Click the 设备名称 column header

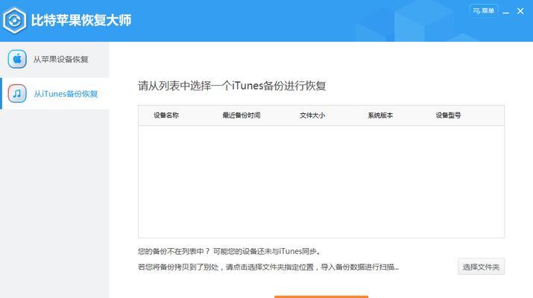166,115
